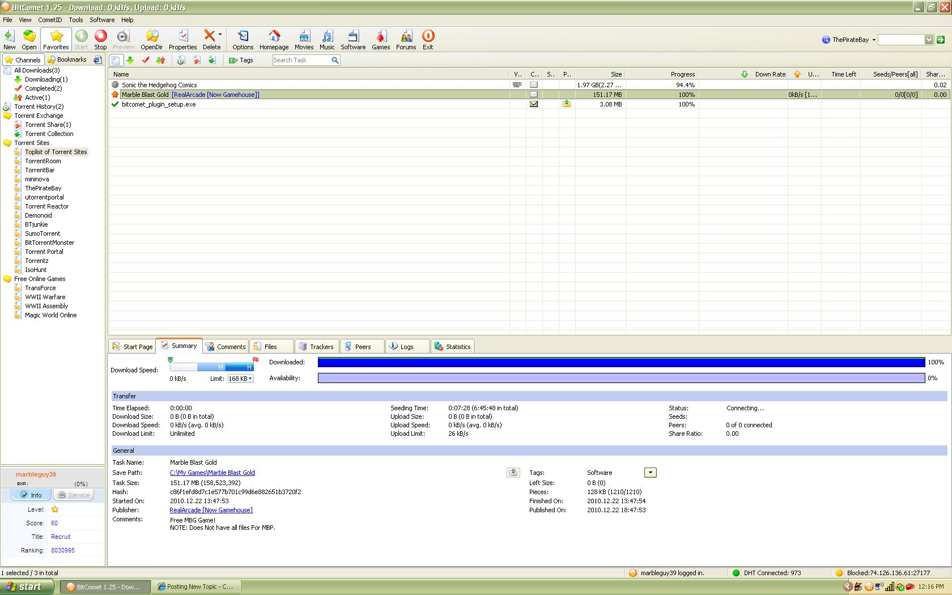Toggle the all-tasks filter button
Image resolution: width=952 pixels, height=595 pixels.
(x=116, y=60)
